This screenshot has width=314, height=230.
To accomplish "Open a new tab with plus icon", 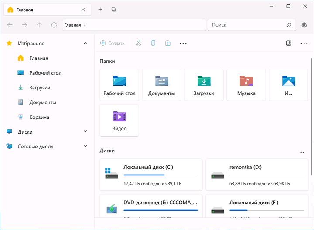I will (x=100, y=9).
